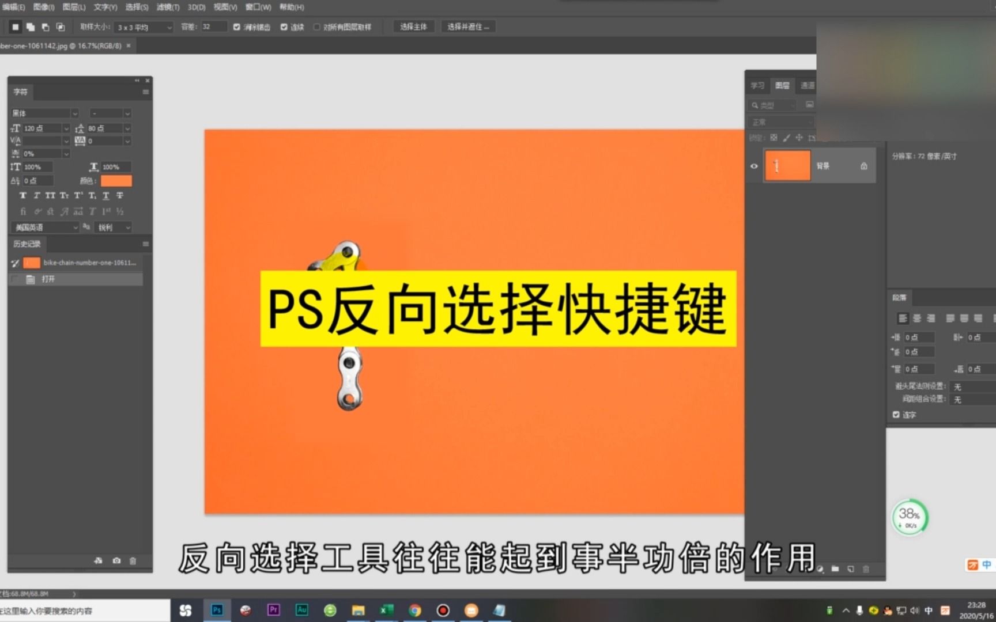Enable the 消除锯齿 anti-alias checkbox

pos(236,26)
